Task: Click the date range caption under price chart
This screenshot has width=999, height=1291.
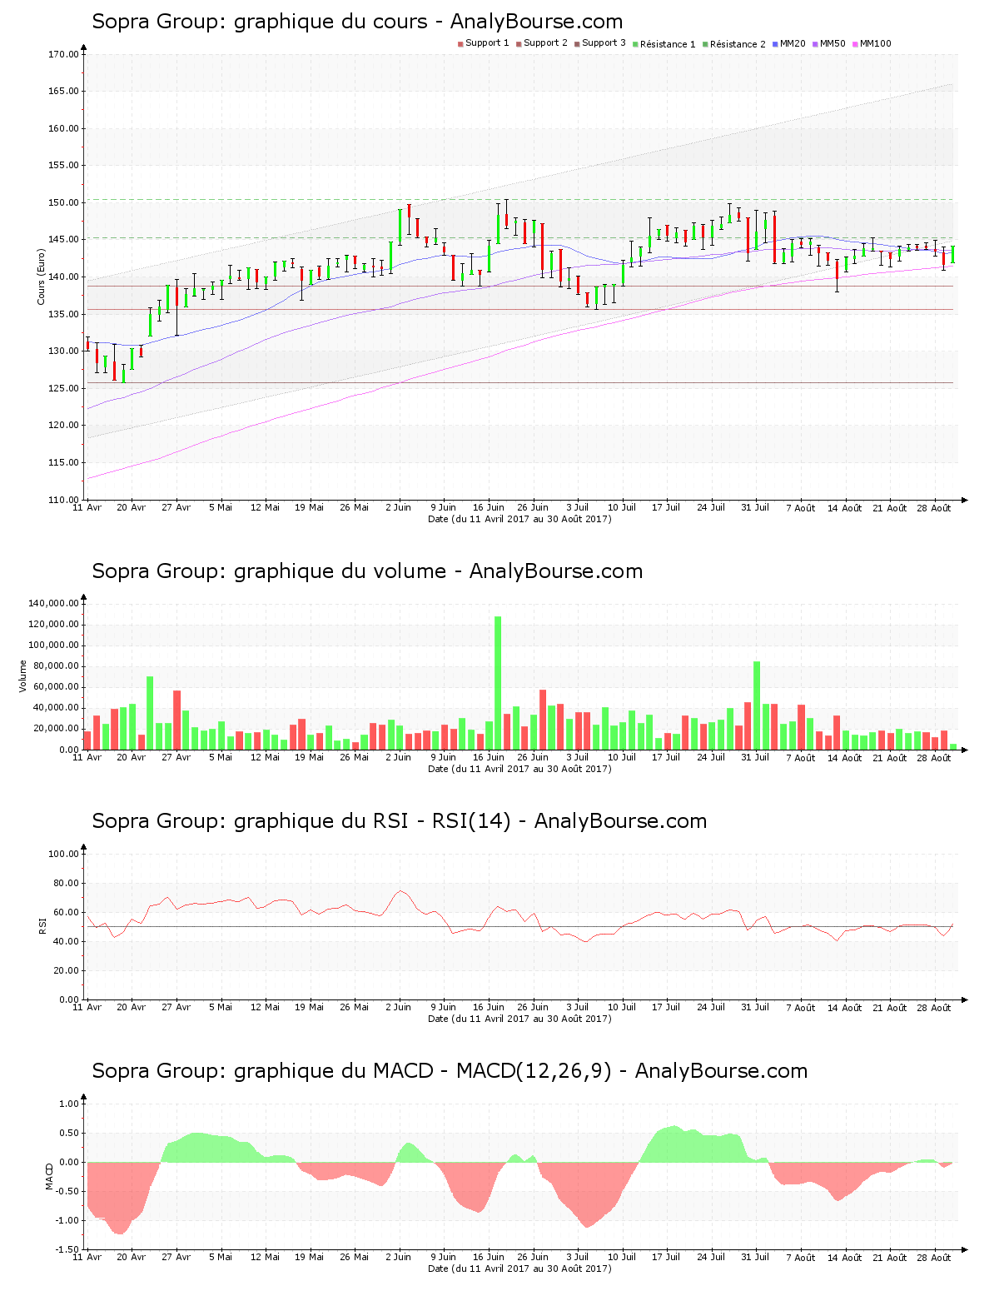Action: (x=519, y=519)
